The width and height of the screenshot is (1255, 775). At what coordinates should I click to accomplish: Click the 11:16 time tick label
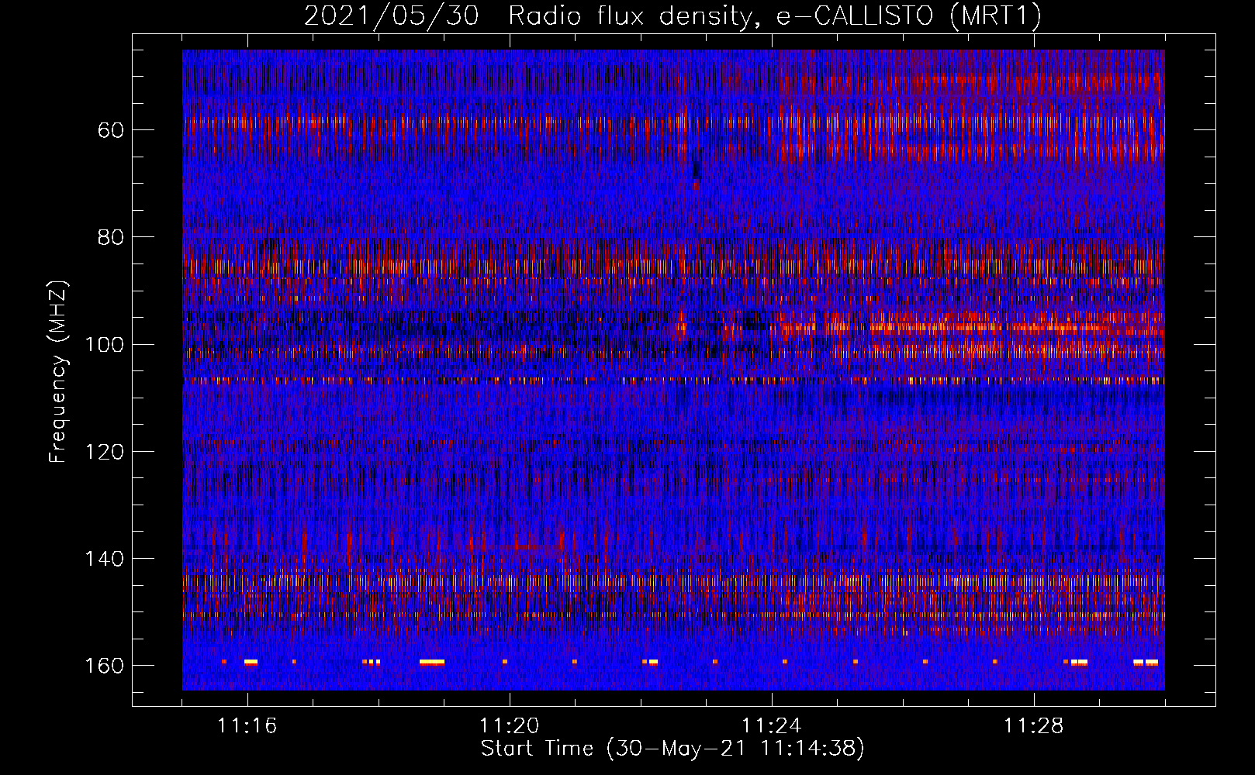click(247, 726)
